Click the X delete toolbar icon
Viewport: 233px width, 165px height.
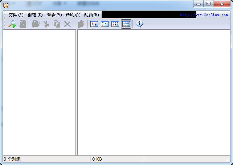[67, 24]
